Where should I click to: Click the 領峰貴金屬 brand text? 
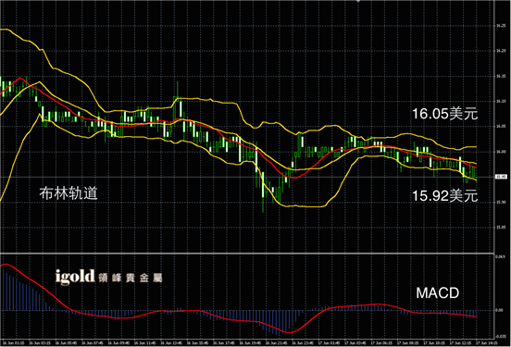coord(131,278)
